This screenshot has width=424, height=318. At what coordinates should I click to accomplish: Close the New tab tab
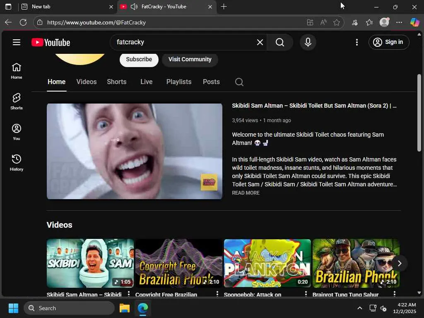pos(111,7)
